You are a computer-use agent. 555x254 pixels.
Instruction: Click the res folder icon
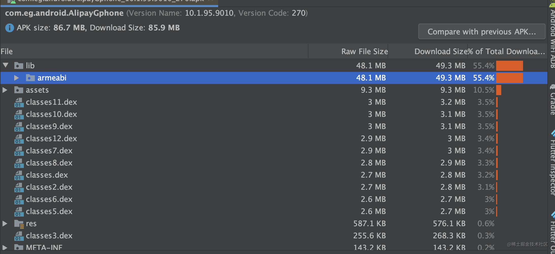(x=19, y=224)
